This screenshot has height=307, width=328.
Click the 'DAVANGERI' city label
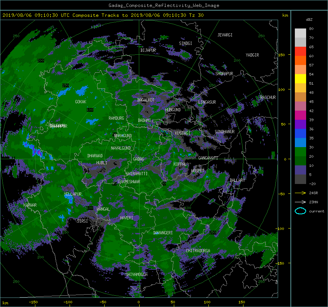pyautogui.click(x=163, y=233)
